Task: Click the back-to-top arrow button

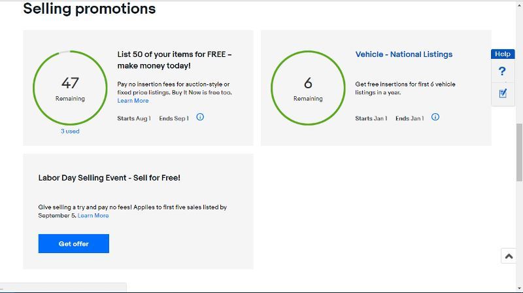Action: point(509,256)
